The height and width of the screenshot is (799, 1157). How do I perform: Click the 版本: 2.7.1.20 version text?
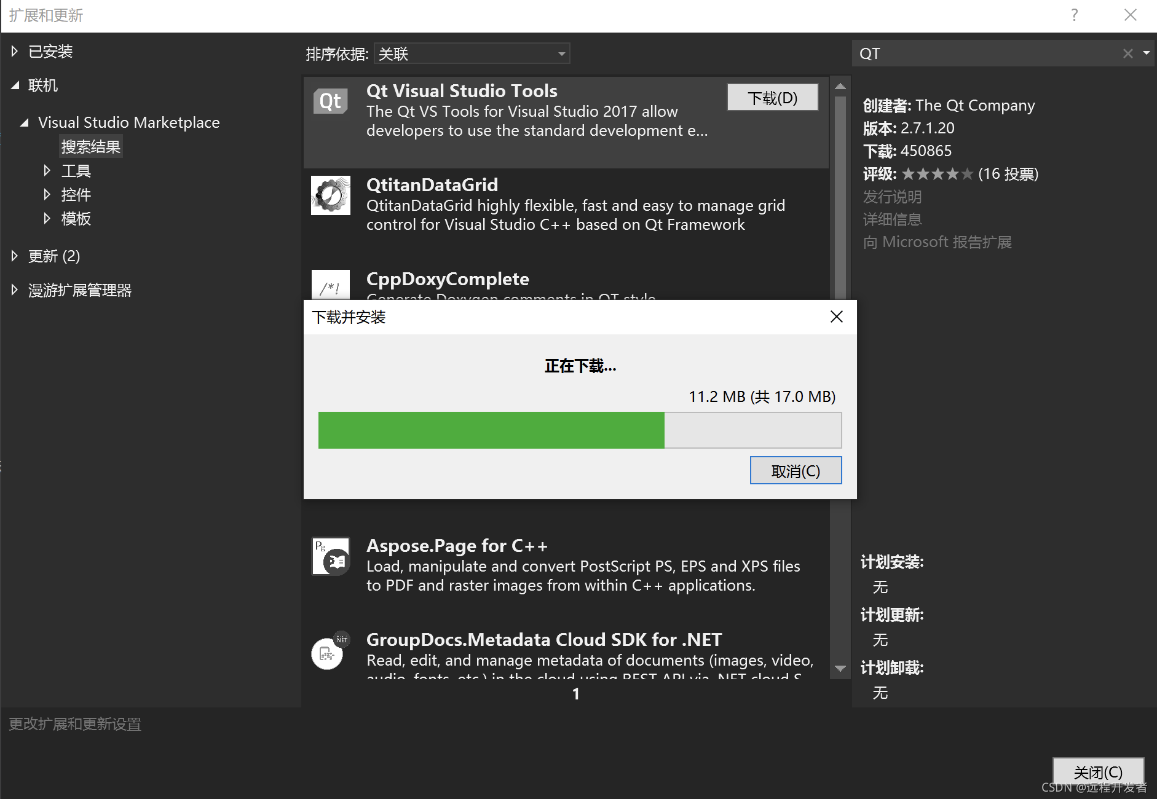click(x=909, y=128)
